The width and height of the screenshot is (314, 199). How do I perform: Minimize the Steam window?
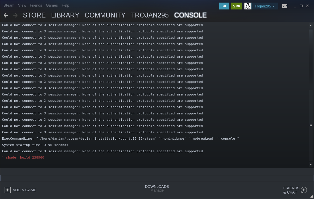[294, 6]
